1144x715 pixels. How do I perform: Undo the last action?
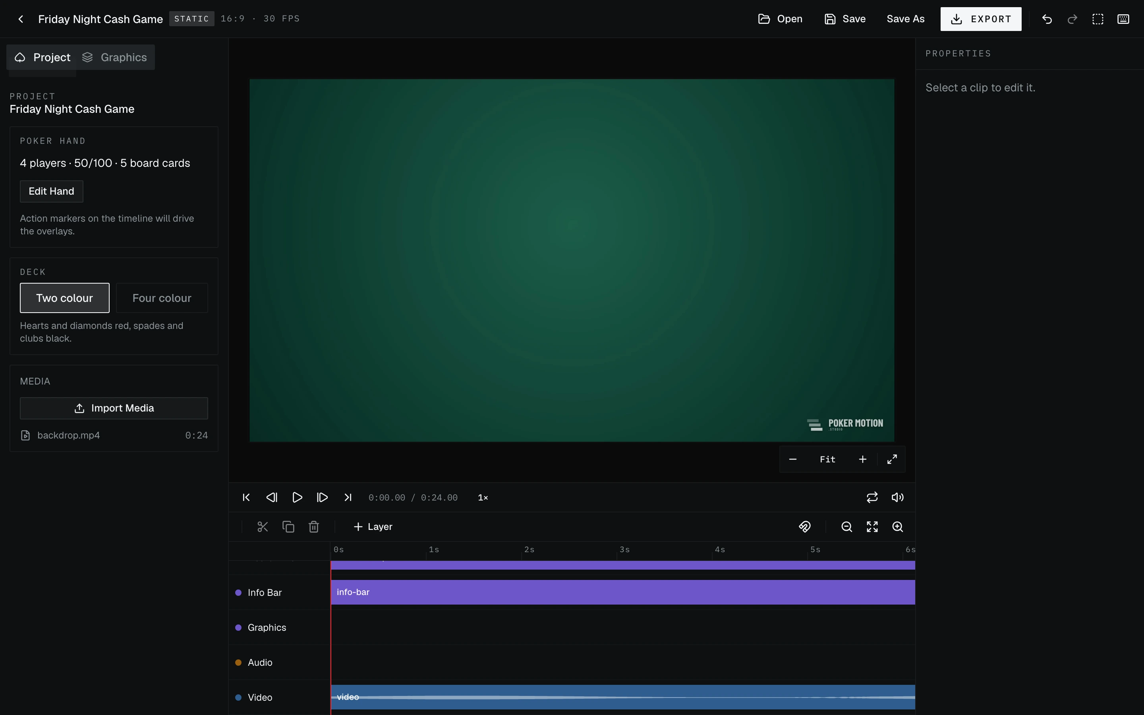(x=1047, y=19)
